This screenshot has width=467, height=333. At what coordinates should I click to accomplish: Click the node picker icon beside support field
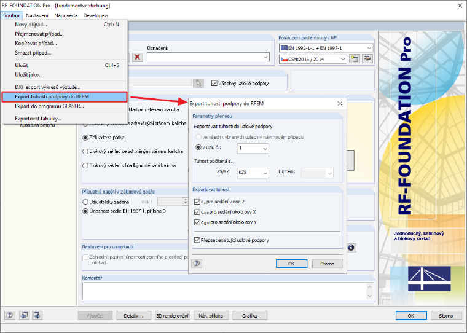point(198,83)
